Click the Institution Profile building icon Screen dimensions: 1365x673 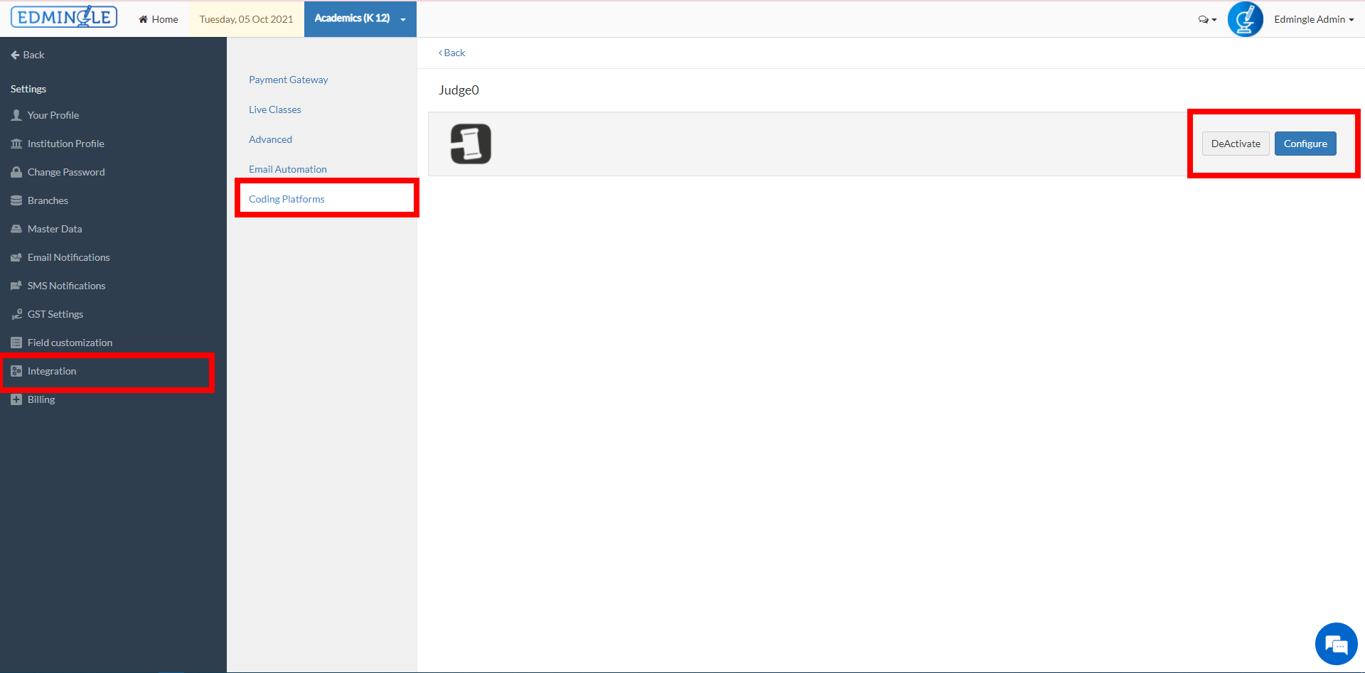(16, 144)
